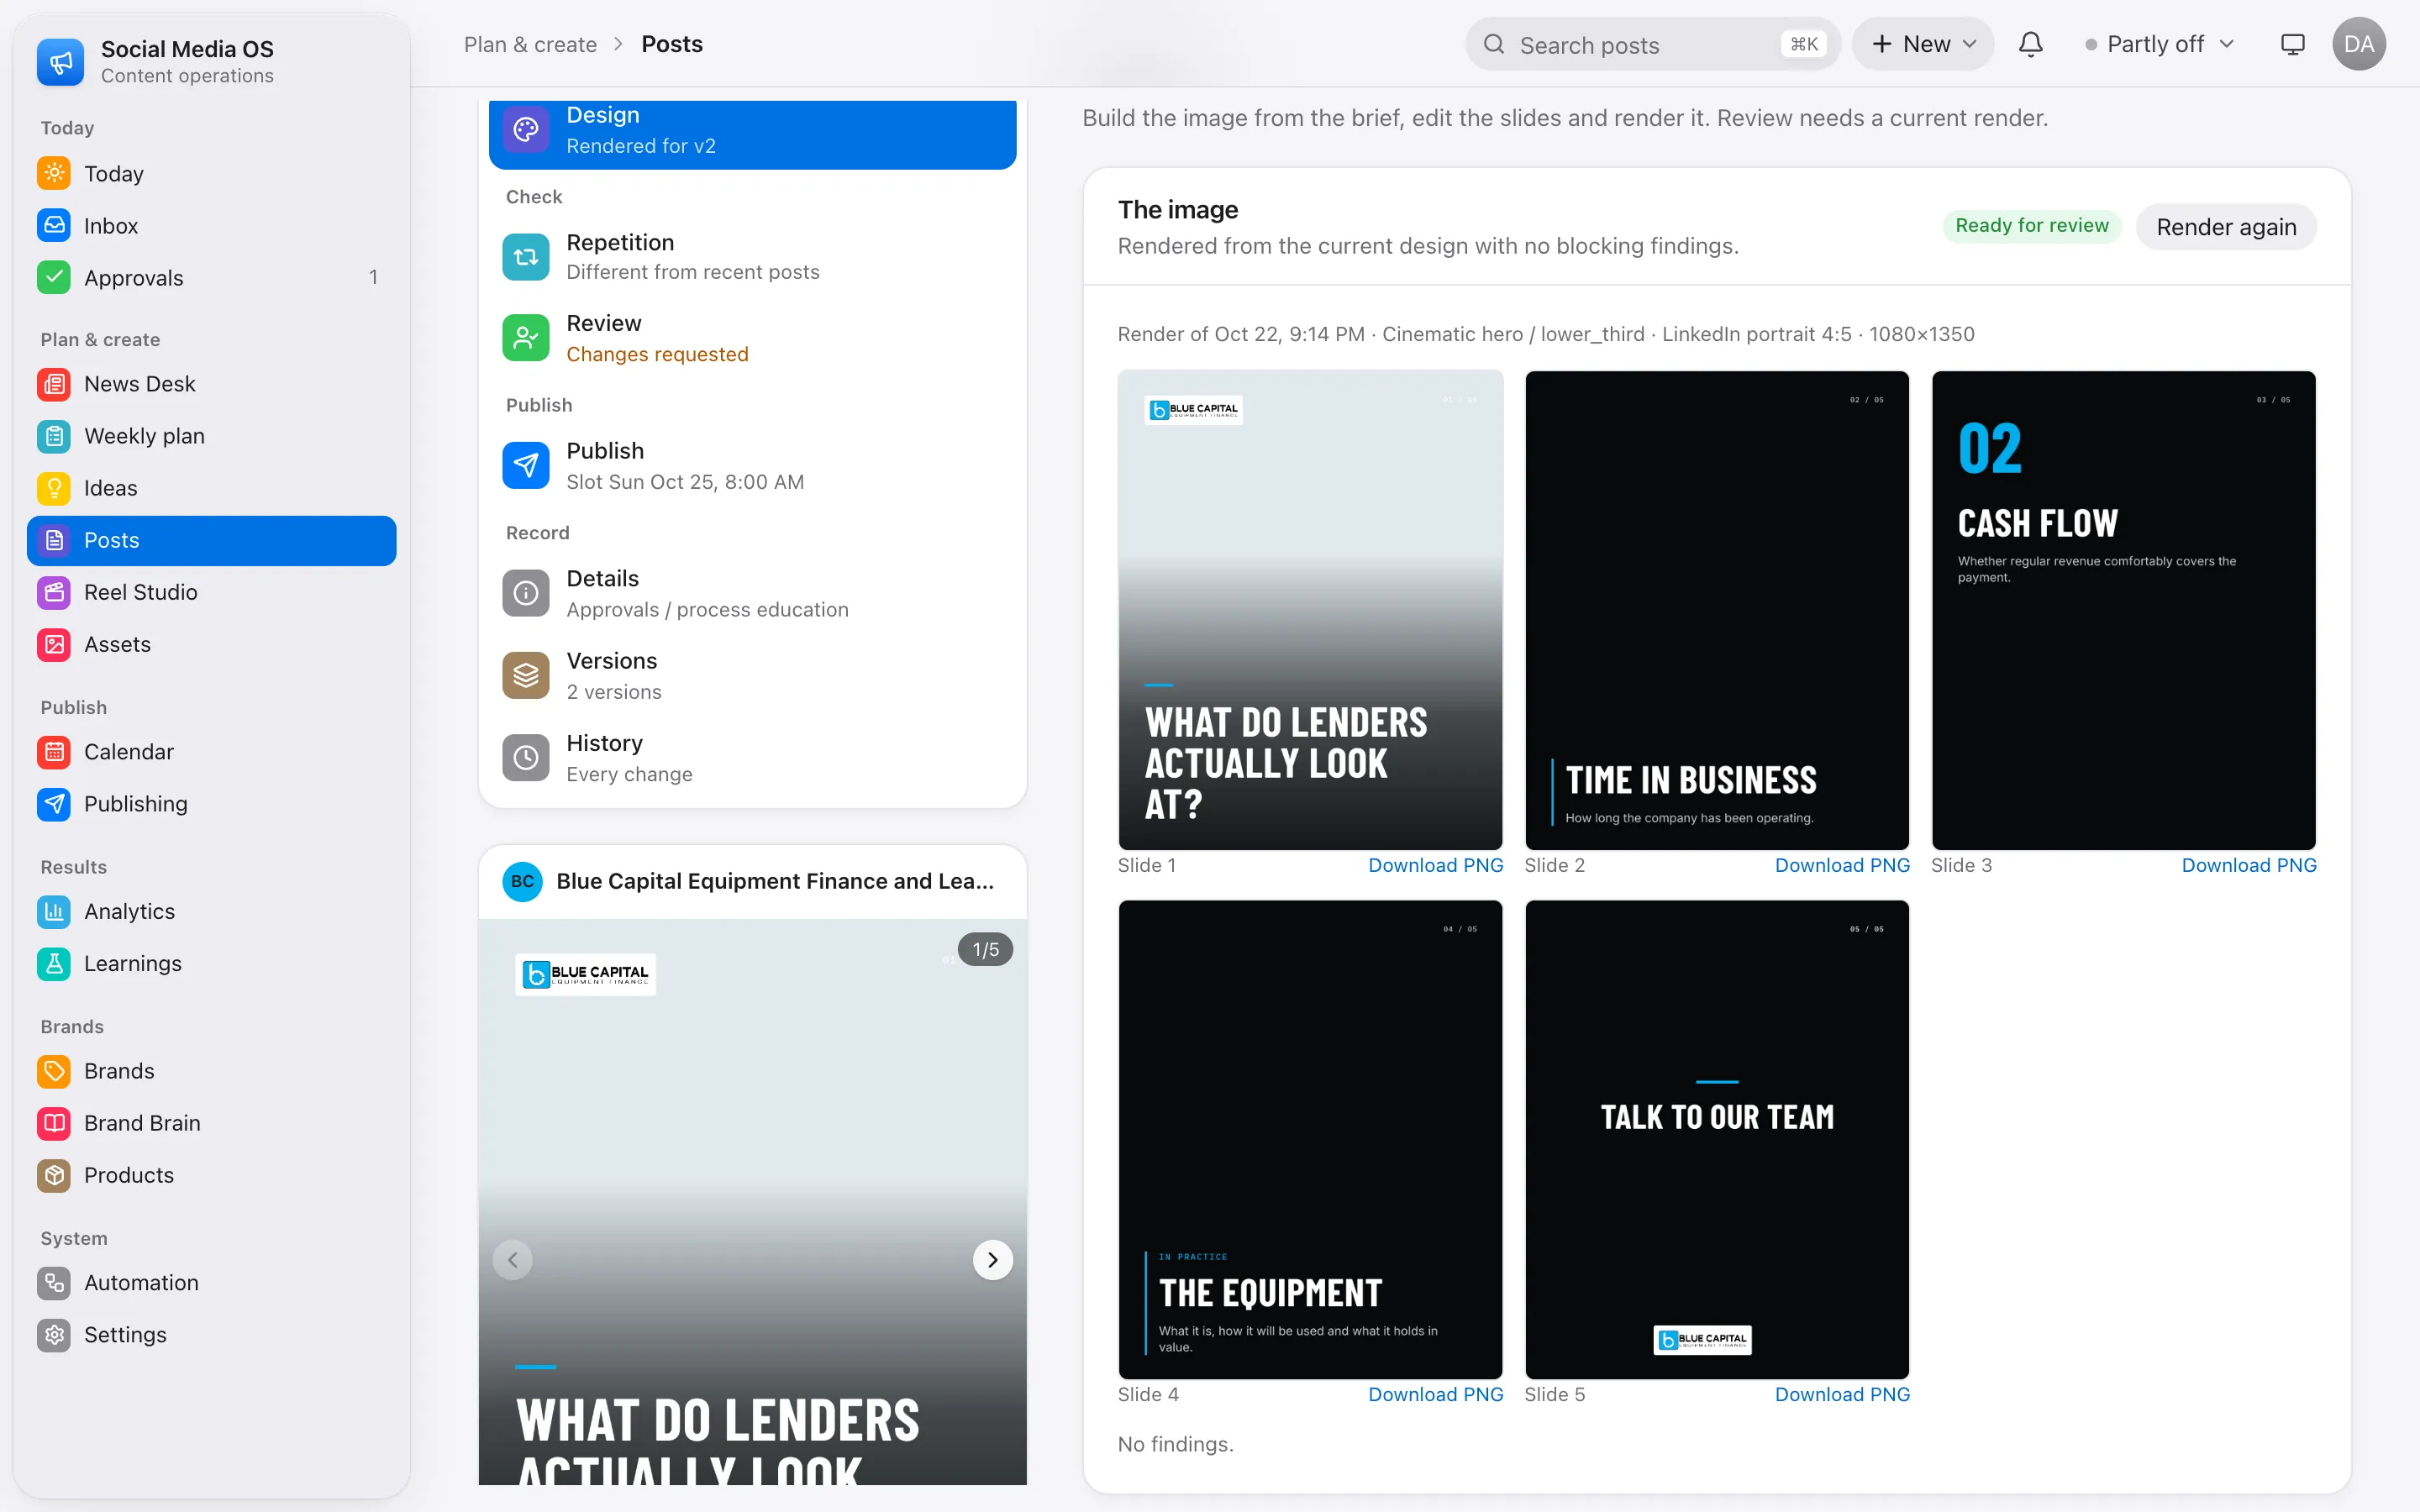Click the Assets image icon
This screenshot has width=2420, height=1512.
[x=54, y=644]
